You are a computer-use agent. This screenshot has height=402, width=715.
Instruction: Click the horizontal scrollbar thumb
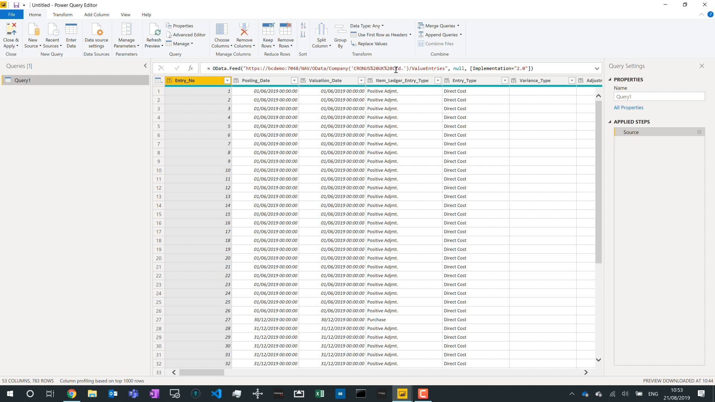pos(201,372)
